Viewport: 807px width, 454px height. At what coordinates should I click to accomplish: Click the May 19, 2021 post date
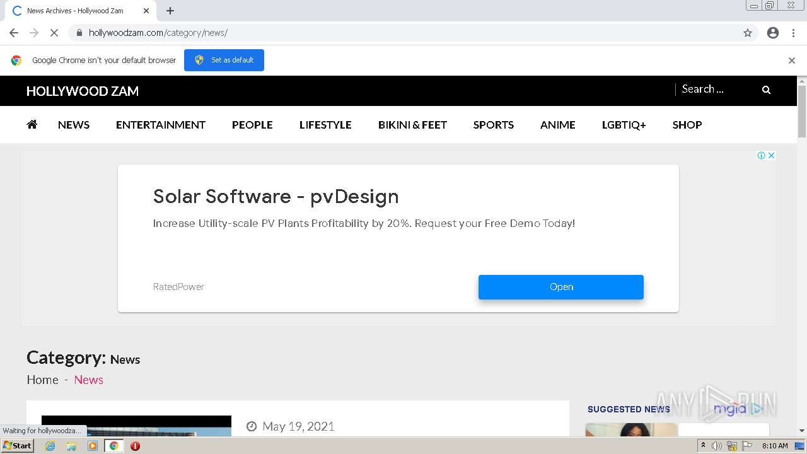[298, 427]
